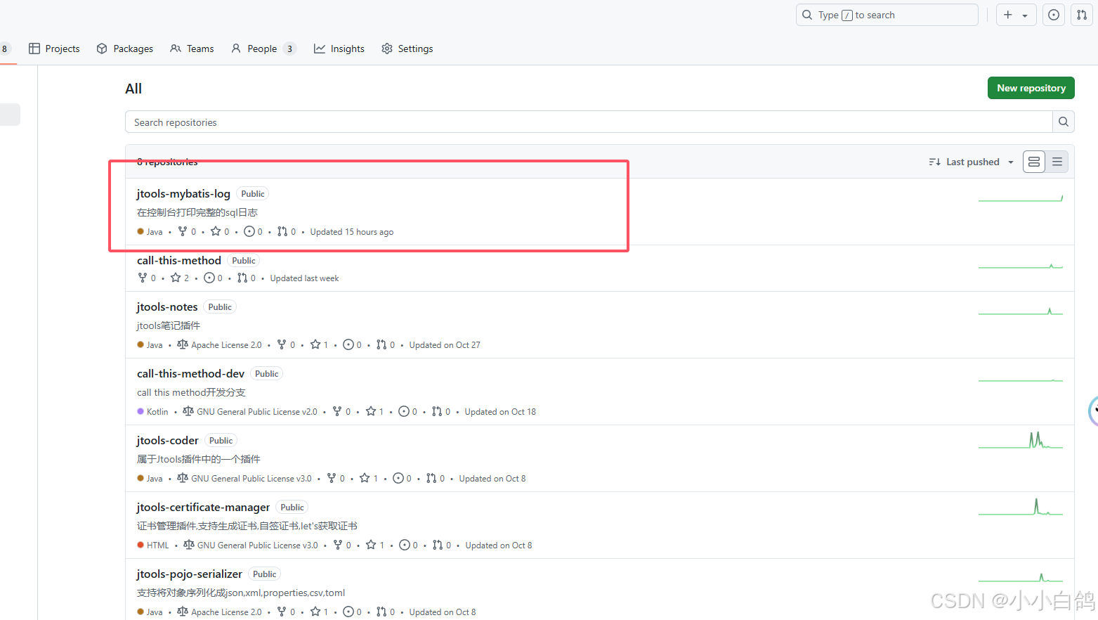Image resolution: width=1098 pixels, height=620 pixels.
Task: Click activity sparkline of jtools-mybatis-log
Action: (x=1021, y=198)
